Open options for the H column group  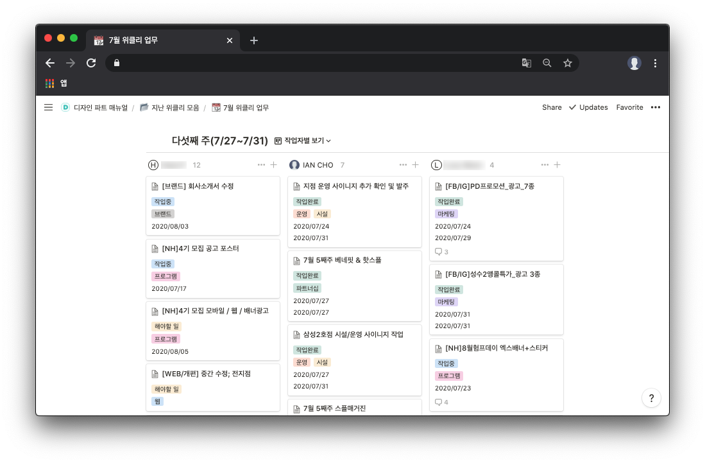[x=261, y=165]
